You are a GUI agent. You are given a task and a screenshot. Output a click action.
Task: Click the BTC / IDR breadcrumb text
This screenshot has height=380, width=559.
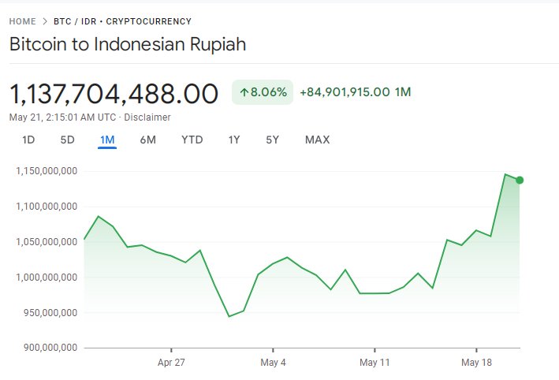coord(78,21)
